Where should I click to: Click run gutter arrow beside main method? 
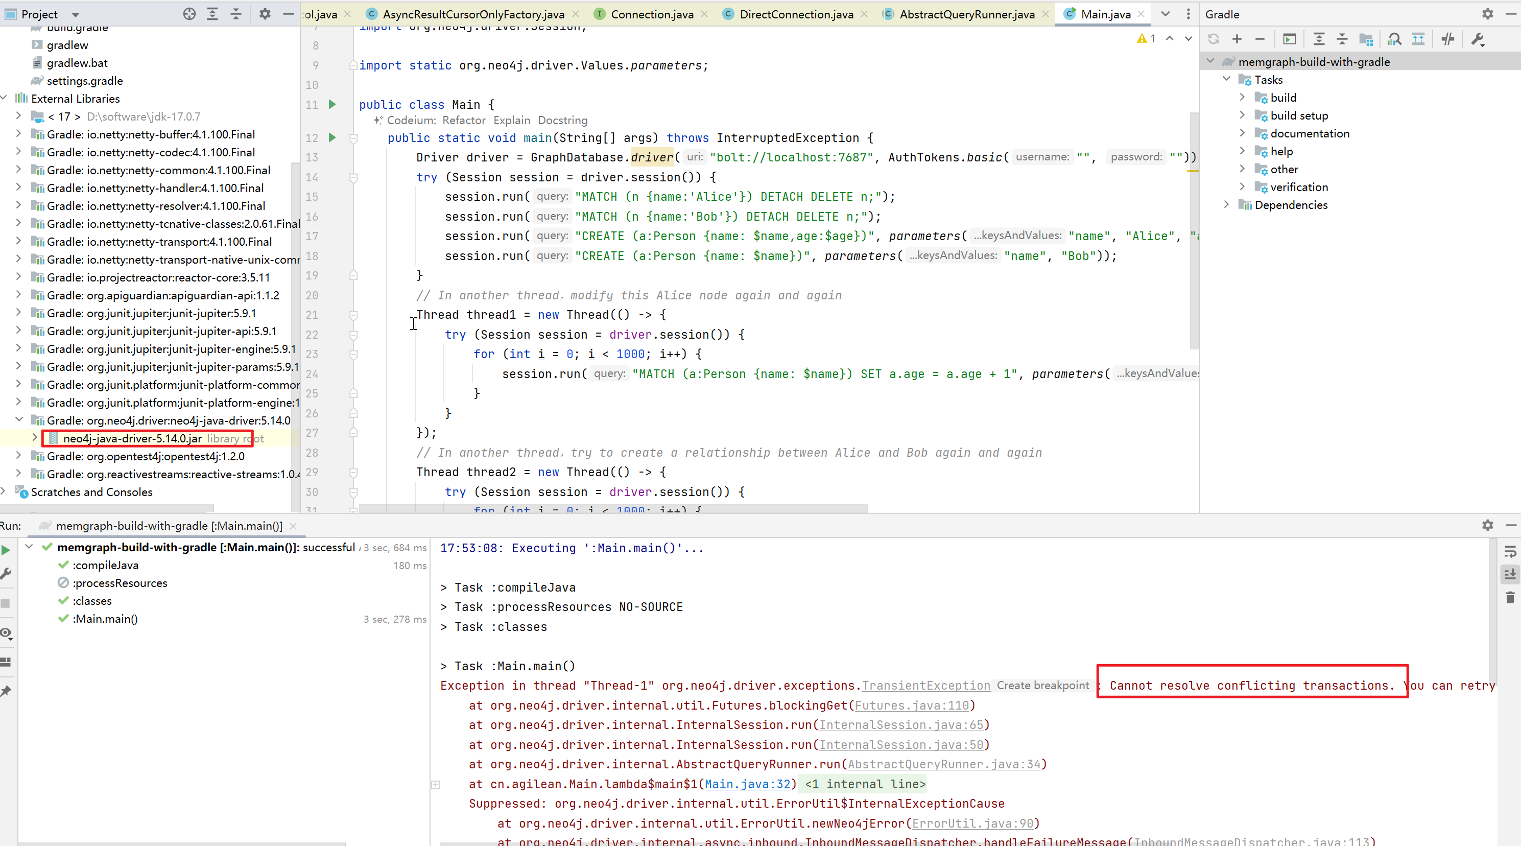coord(332,137)
